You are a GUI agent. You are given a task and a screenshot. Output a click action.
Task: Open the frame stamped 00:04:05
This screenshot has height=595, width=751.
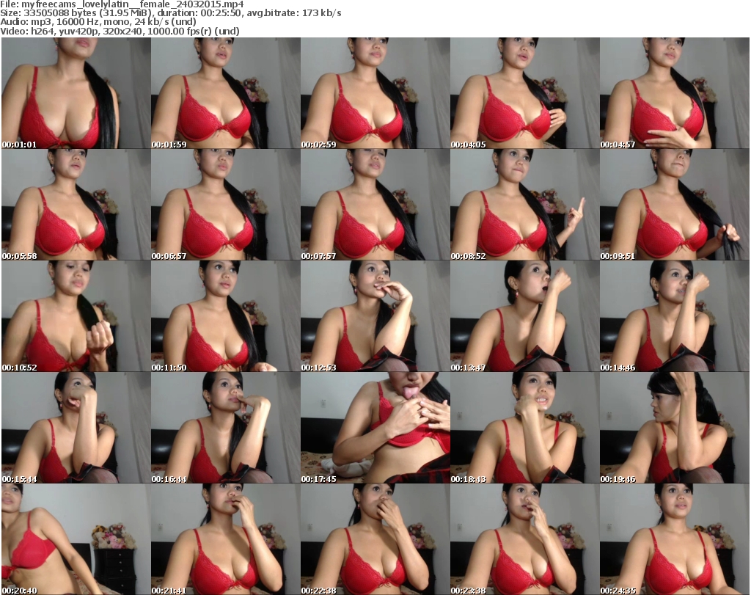click(x=524, y=93)
